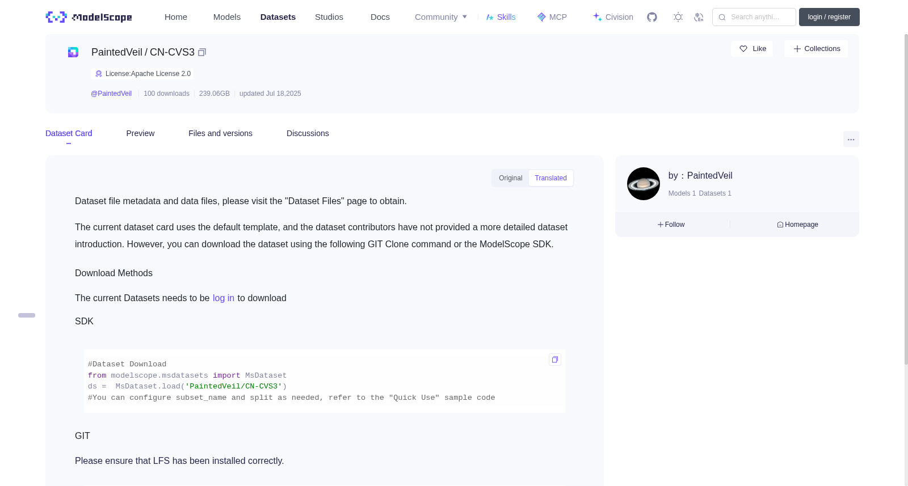This screenshot has width=908, height=486.
Task: Click the 'License:Apache License 2.0' text
Action: point(148,74)
